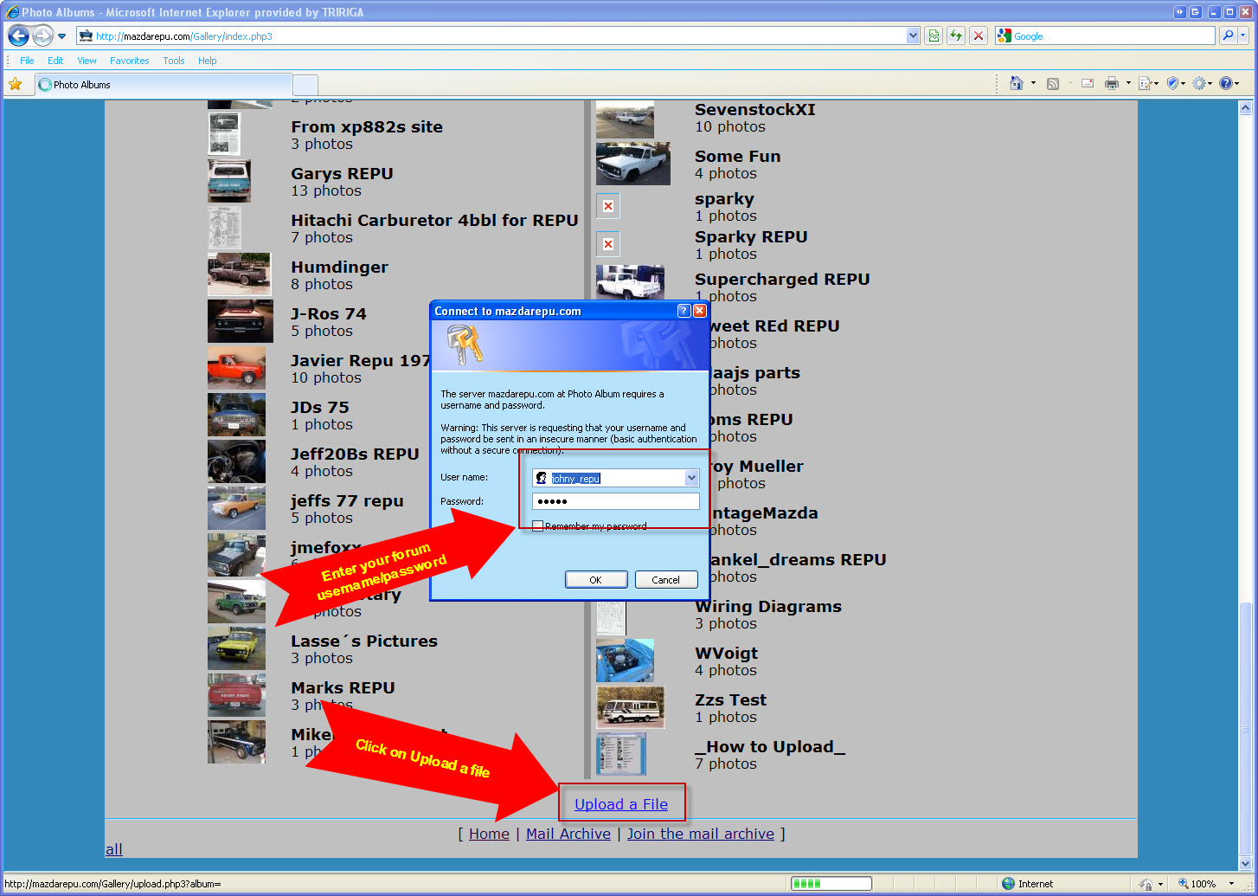Click the Protected Mode lock icon in status bar

point(1146,884)
